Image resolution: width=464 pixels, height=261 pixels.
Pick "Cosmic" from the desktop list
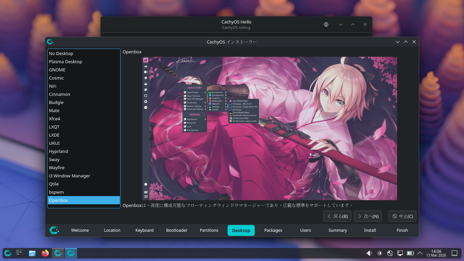coord(84,78)
